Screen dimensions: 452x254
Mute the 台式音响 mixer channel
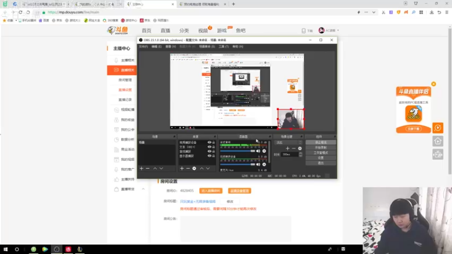coord(258,151)
